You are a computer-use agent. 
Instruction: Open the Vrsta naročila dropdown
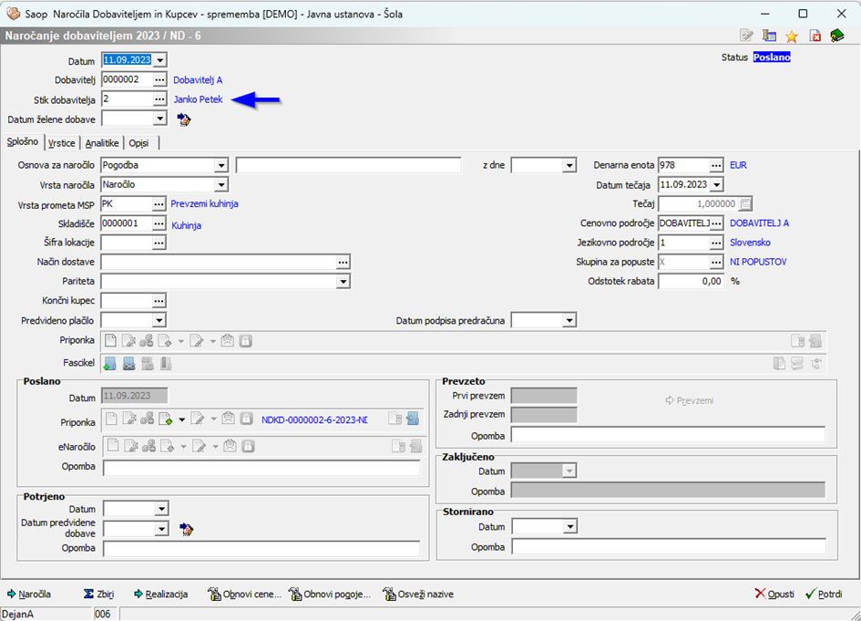tap(220, 185)
